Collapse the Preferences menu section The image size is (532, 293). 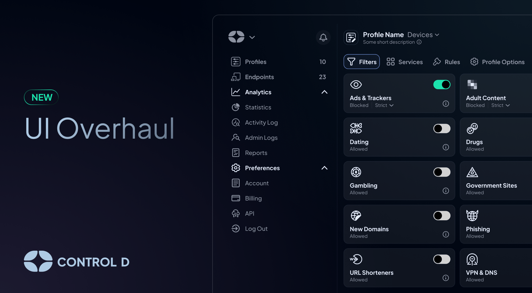[324, 168]
